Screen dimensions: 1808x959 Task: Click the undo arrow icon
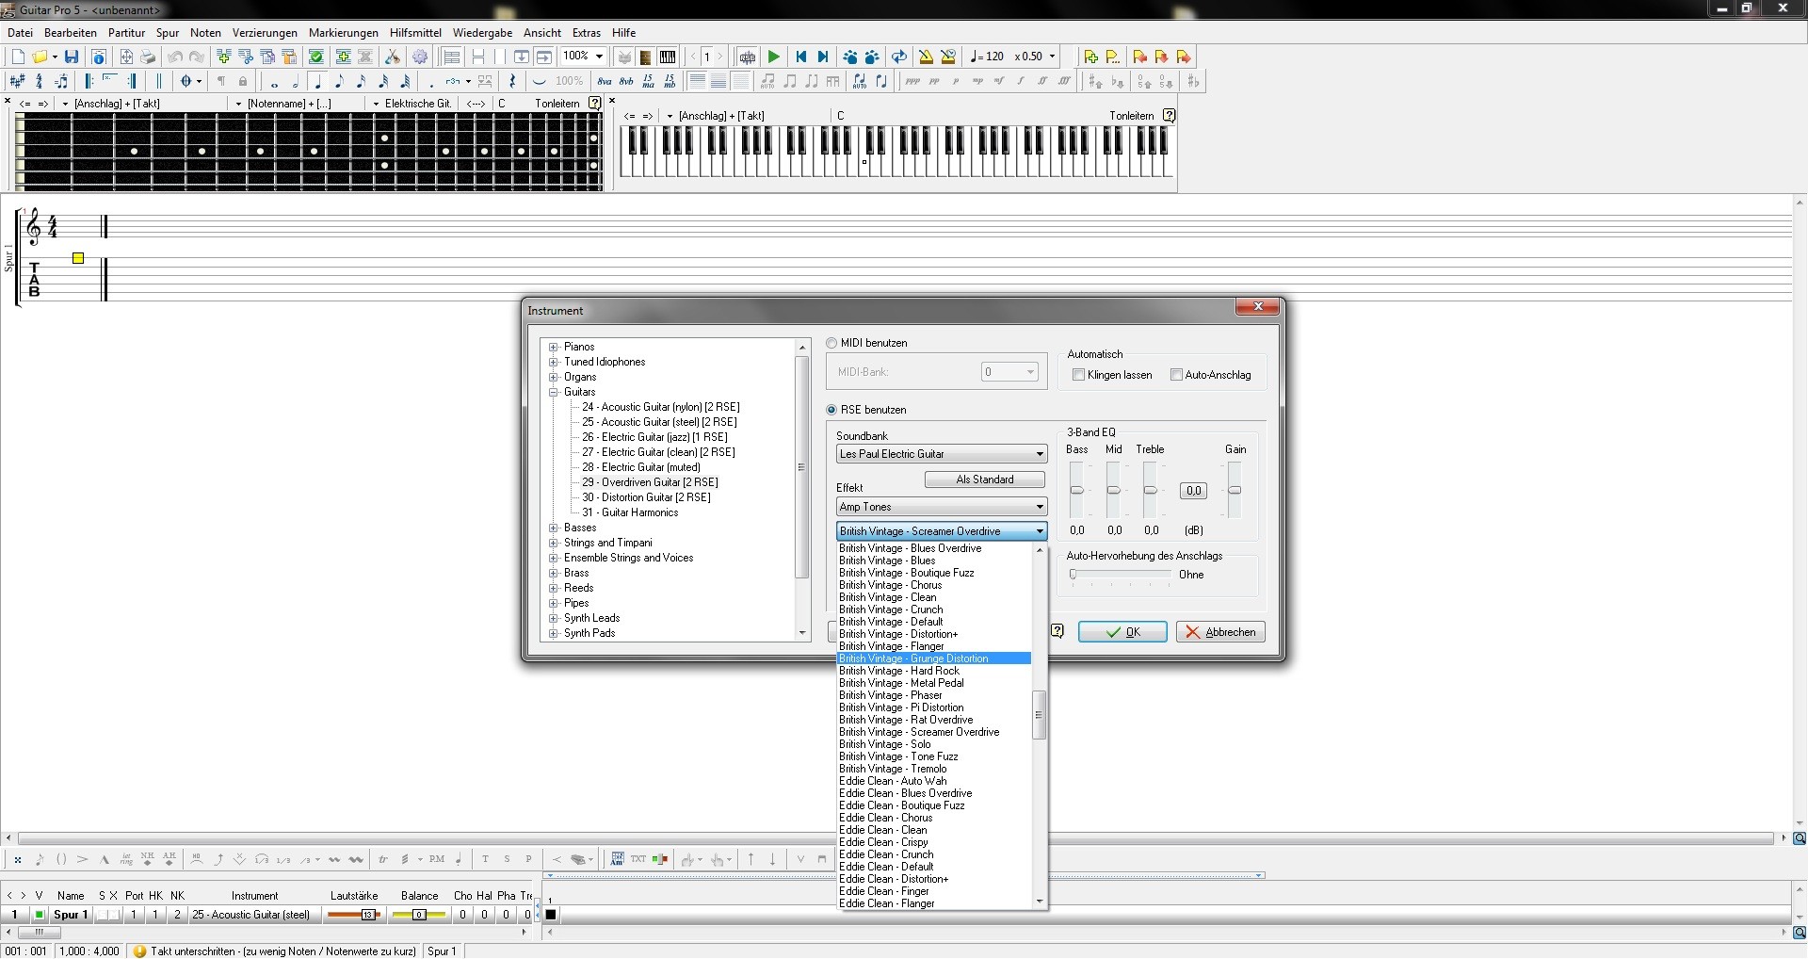tap(175, 57)
